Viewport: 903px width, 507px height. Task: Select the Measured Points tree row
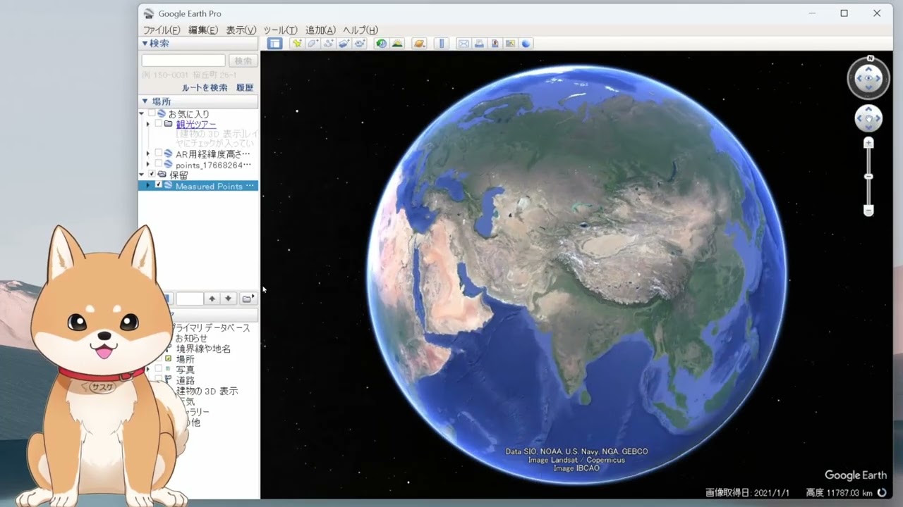tap(199, 186)
